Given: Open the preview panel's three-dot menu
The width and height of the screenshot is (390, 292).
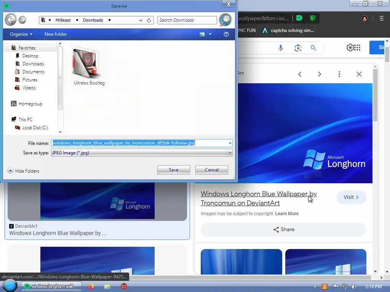Looking at the screenshot, I should tap(339, 74).
